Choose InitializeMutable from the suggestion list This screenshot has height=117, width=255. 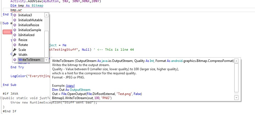(x=30, y=20)
